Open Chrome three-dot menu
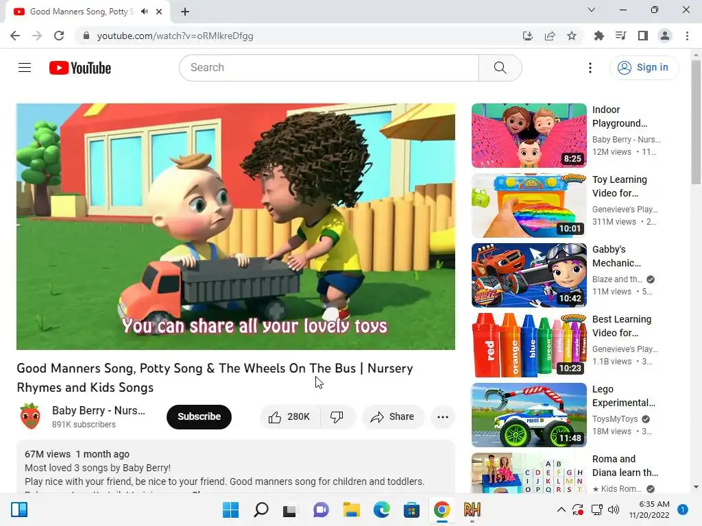This screenshot has width=702, height=526. [x=687, y=36]
